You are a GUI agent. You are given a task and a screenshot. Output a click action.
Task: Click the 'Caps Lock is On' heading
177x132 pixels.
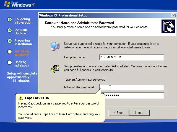37,98
